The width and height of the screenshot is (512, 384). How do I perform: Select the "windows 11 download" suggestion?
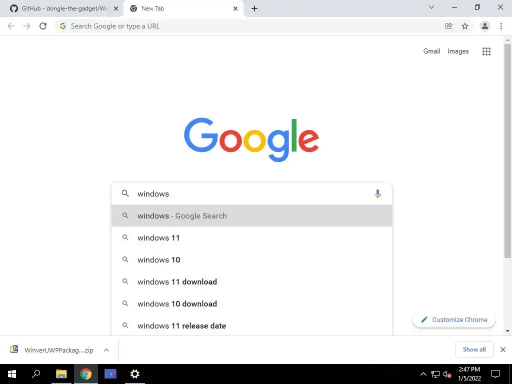click(251, 282)
